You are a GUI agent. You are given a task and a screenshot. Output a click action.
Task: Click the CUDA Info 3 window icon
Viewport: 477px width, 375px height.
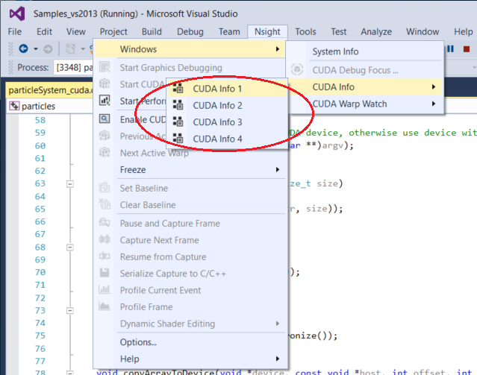point(178,122)
